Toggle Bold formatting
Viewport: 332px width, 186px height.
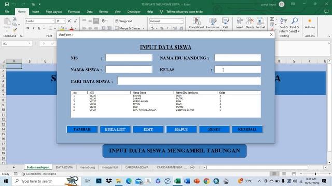[27, 28]
